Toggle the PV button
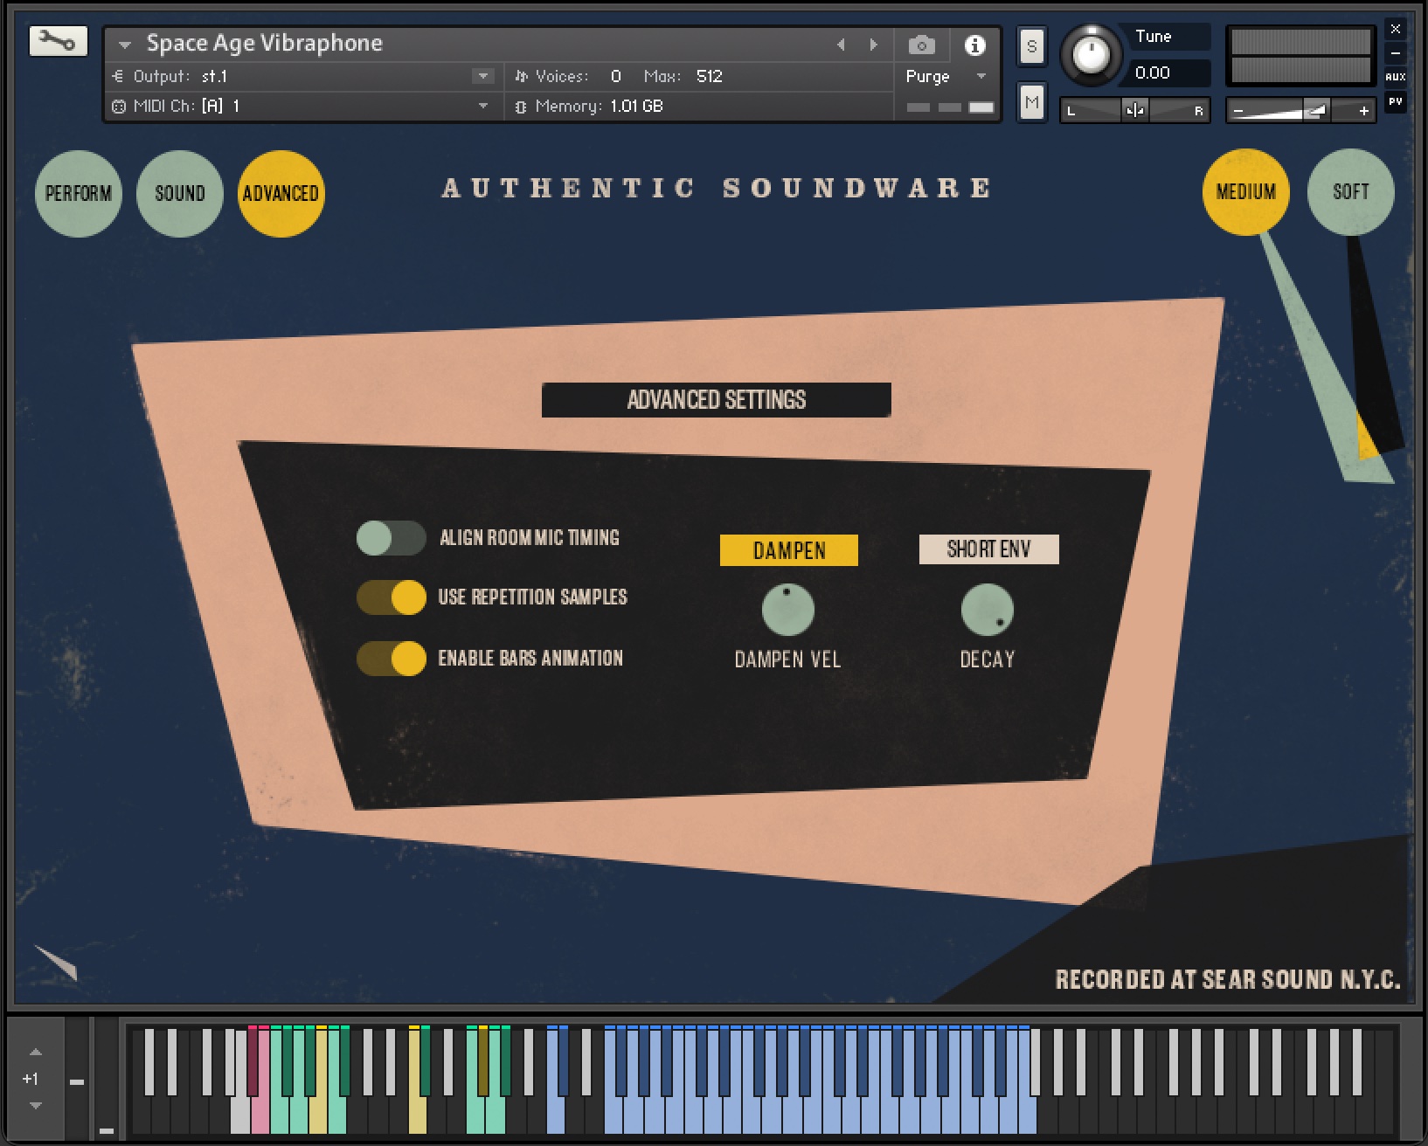This screenshot has width=1428, height=1146. point(1395,102)
